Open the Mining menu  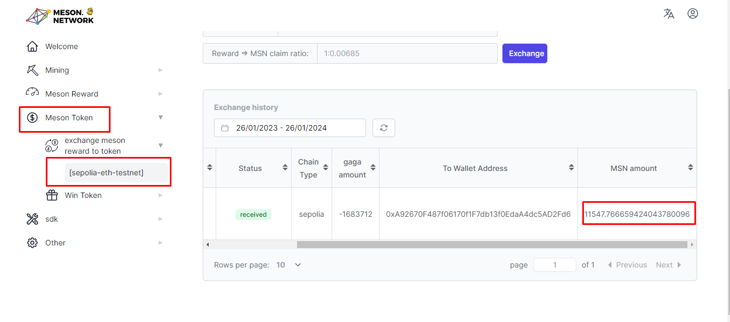(57, 70)
